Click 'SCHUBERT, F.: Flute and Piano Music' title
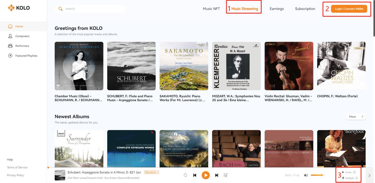The width and height of the screenshot is (375, 183). pos(130,98)
